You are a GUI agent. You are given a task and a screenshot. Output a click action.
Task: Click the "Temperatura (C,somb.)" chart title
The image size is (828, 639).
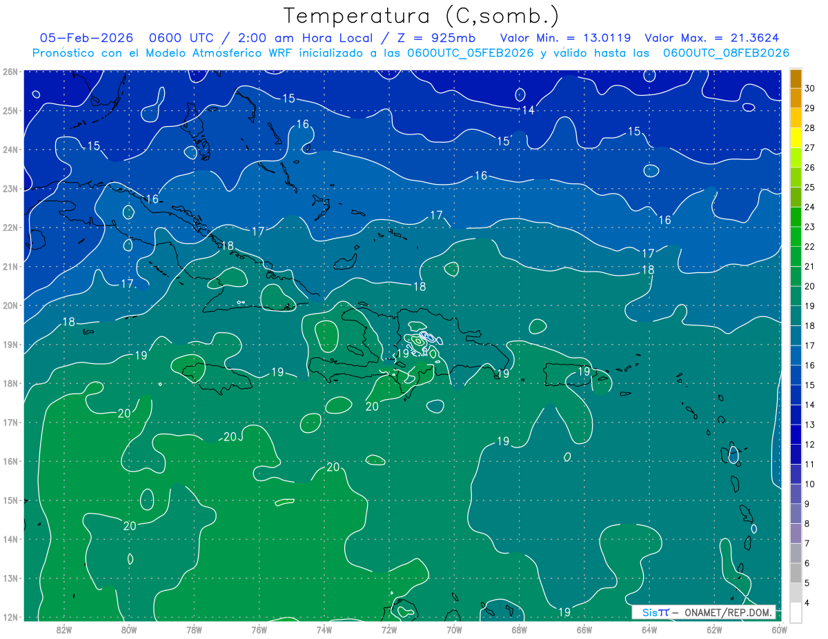pos(421,16)
